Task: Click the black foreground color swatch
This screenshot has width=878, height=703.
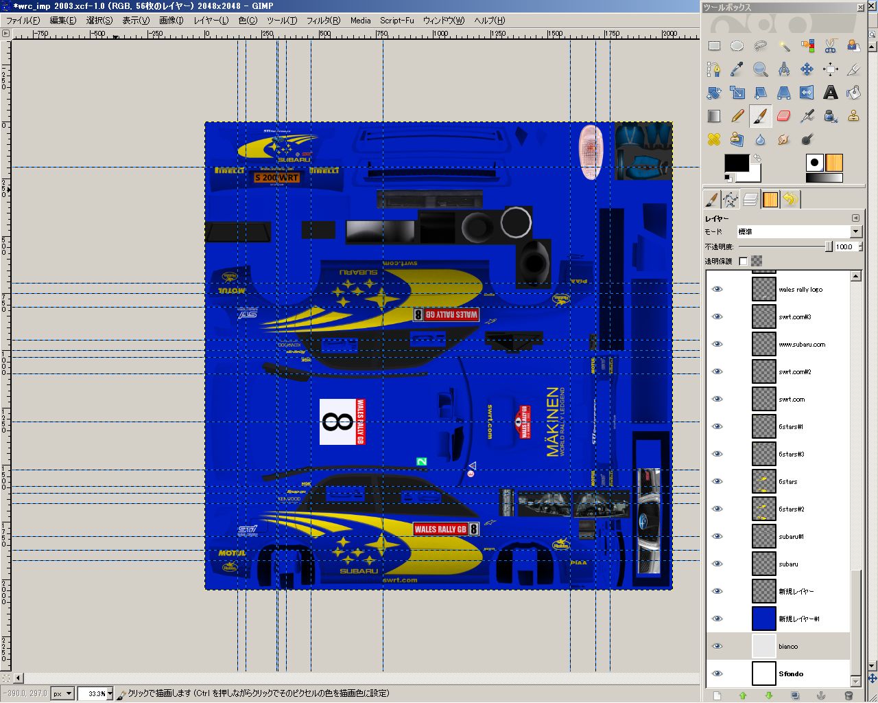Action: 735,163
